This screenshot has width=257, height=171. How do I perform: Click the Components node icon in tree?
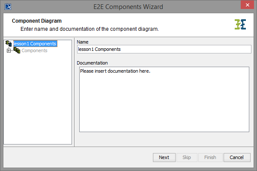click(x=17, y=50)
